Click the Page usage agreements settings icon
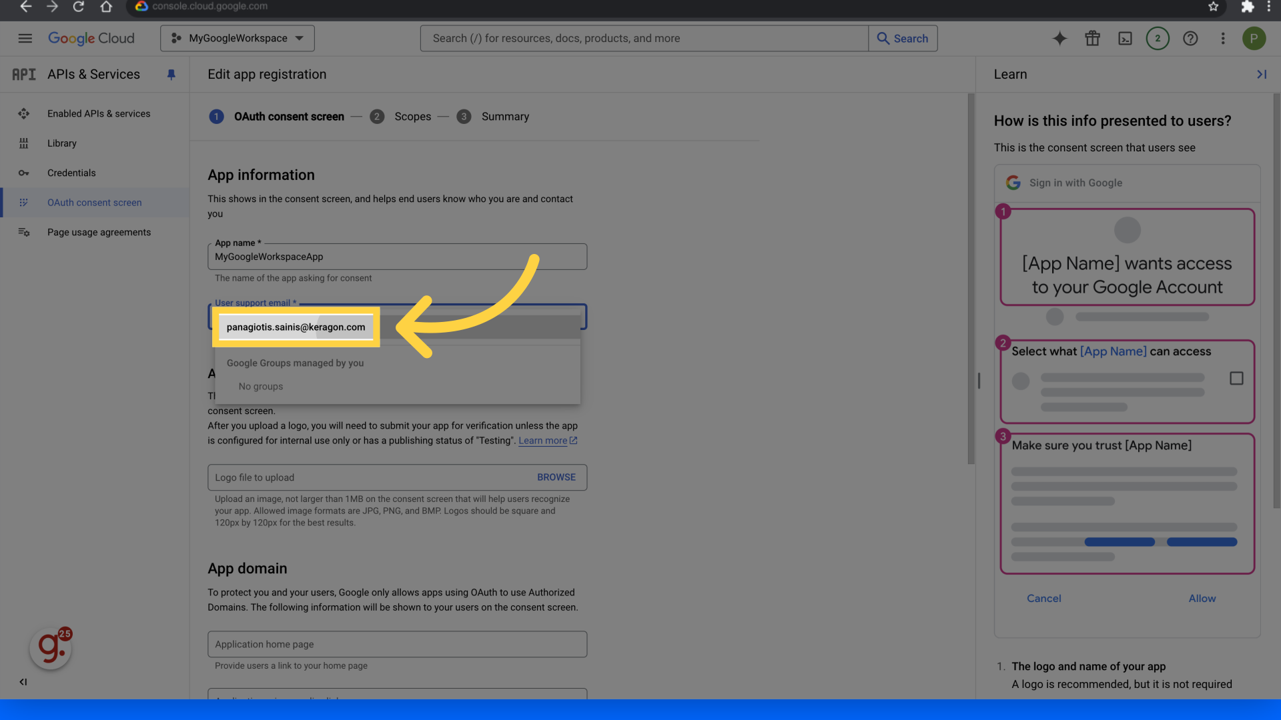The width and height of the screenshot is (1281, 720). coord(24,232)
